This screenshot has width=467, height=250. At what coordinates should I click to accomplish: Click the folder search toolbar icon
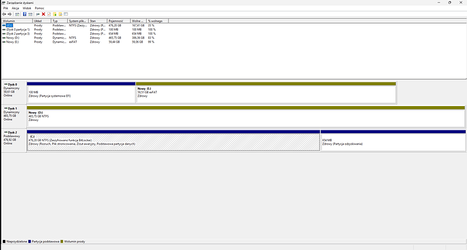[x=60, y=14]
